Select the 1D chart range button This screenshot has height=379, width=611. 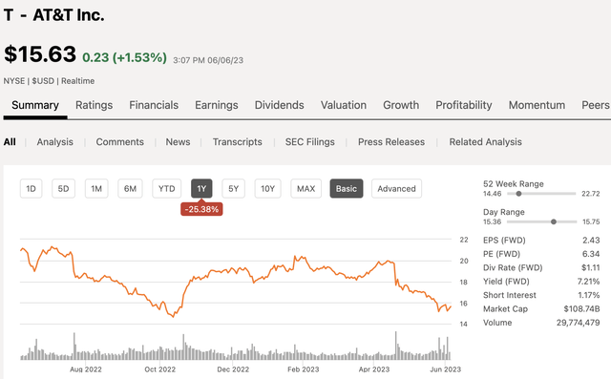(31, 188)
